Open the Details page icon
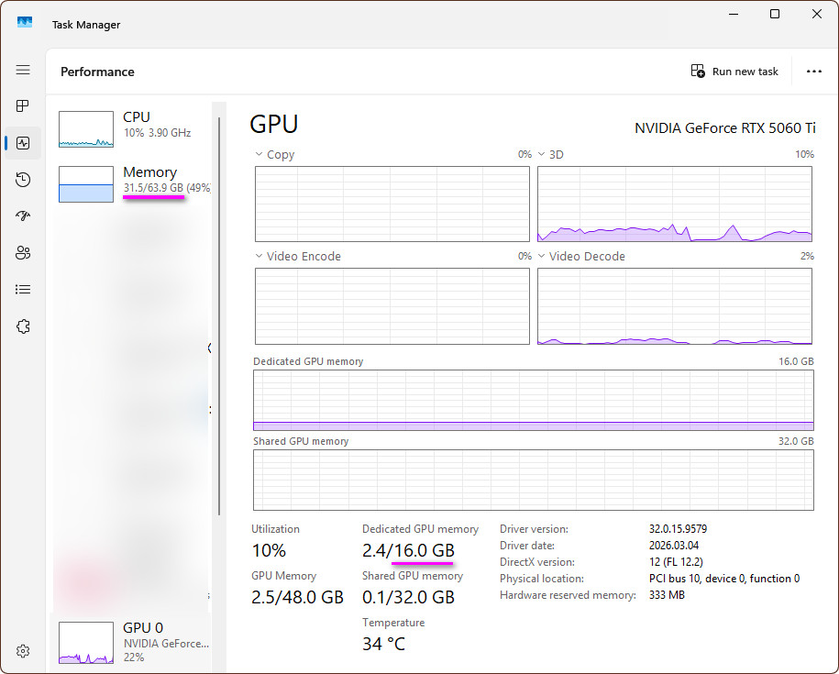 (x=23, y=290)
